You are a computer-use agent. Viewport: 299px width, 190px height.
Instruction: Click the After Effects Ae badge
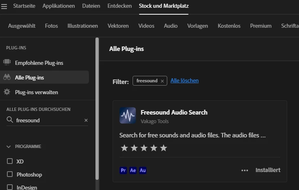pos(133,170)
